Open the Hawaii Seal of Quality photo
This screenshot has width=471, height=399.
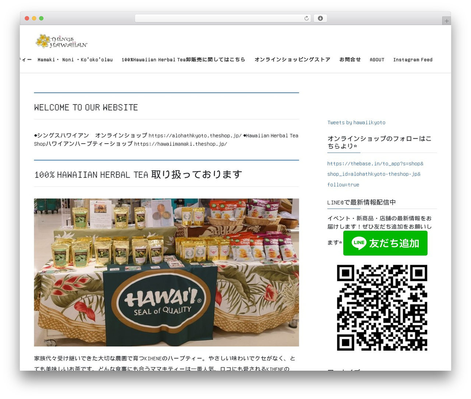click(x=166, y=272)
